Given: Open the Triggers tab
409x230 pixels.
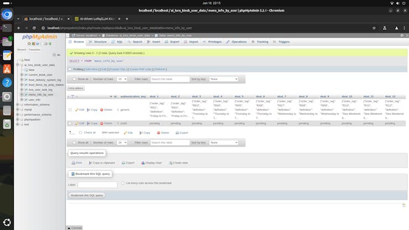Looking at the screenshot, I should pyautogui.click(x=281, y=42).
